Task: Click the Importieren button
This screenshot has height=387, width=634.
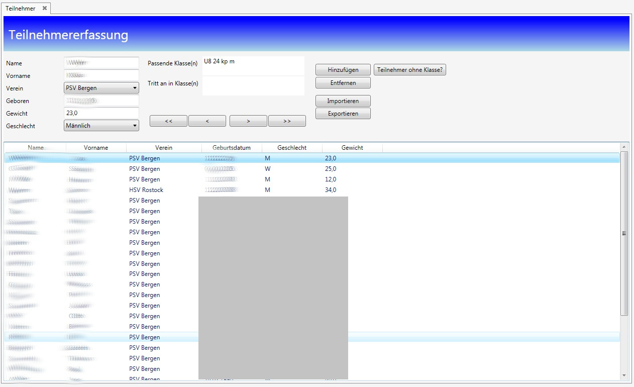Action: [343, 101]
